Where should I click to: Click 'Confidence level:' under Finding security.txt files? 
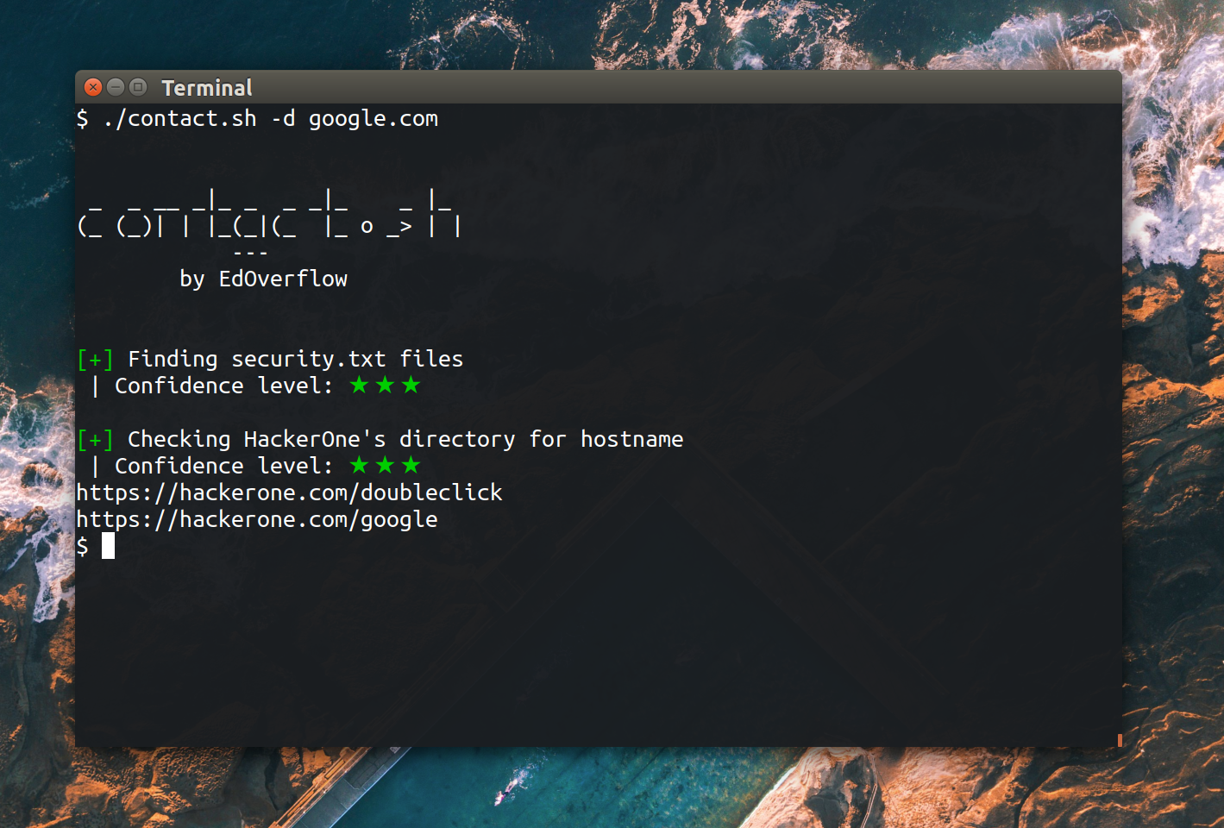coord(223,386)
